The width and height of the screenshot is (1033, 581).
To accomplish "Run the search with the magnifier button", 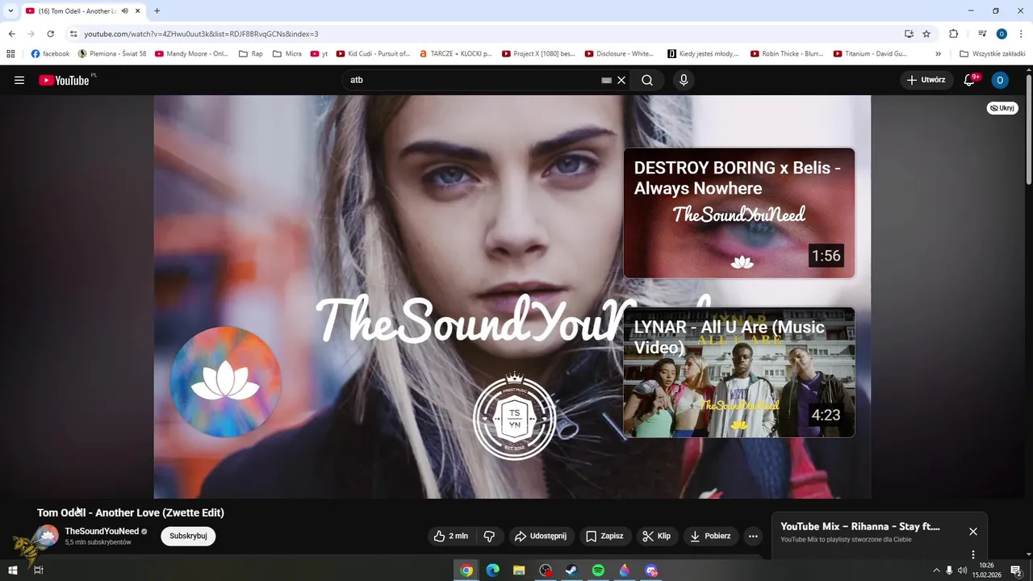I will (647, 80).
